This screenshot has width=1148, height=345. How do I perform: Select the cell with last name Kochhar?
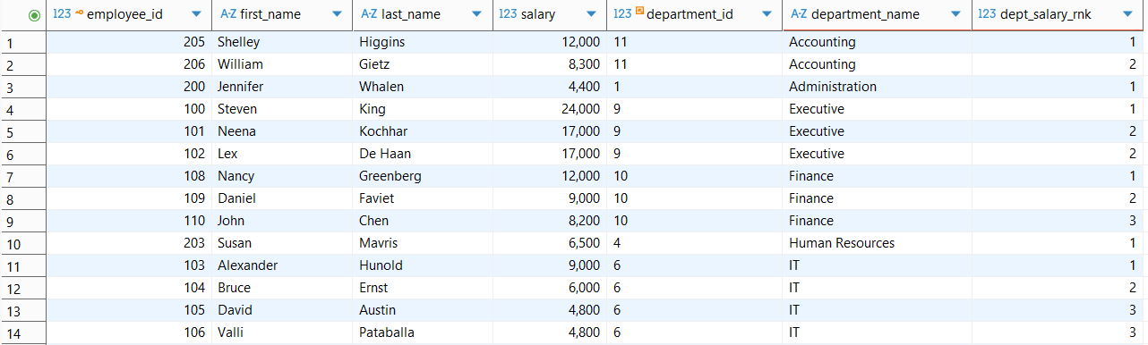coord(422,131)
